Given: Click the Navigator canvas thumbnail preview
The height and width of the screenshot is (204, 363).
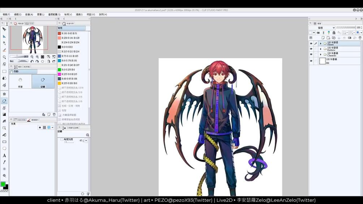Looking at the screenshot, I should pos(33,40).
